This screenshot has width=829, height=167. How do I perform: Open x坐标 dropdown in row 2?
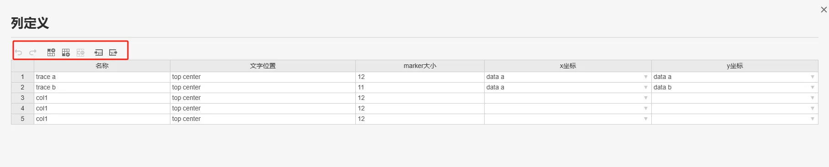click(645, 88)
